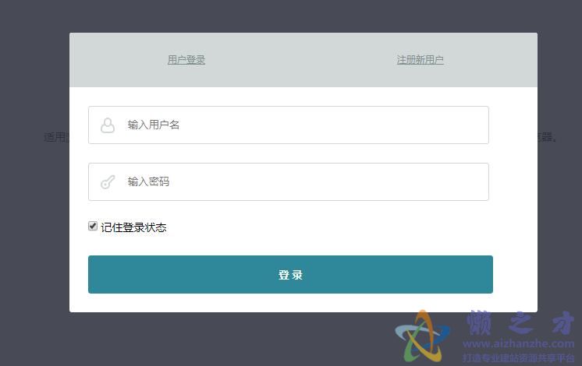
Task: Focus the 输入用户名 input field
Action: 304,125
